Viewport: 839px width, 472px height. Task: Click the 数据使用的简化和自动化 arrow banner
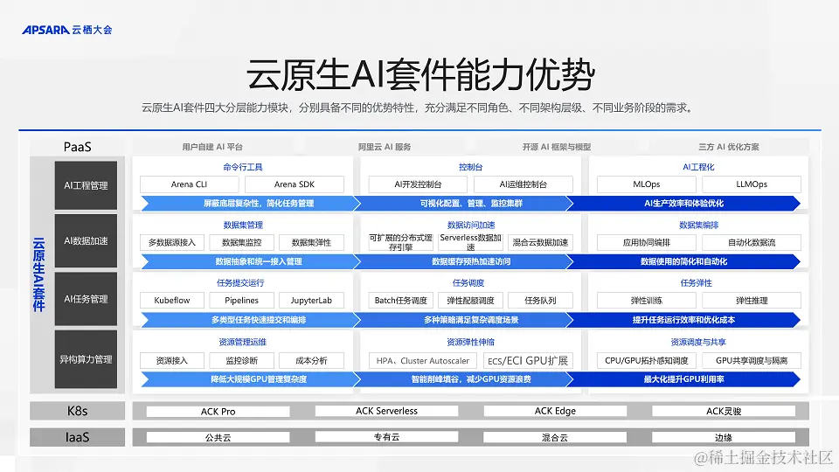[x=683, y=261]
